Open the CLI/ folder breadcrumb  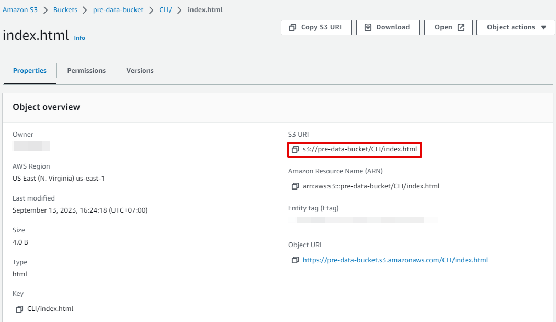[165, 9]
